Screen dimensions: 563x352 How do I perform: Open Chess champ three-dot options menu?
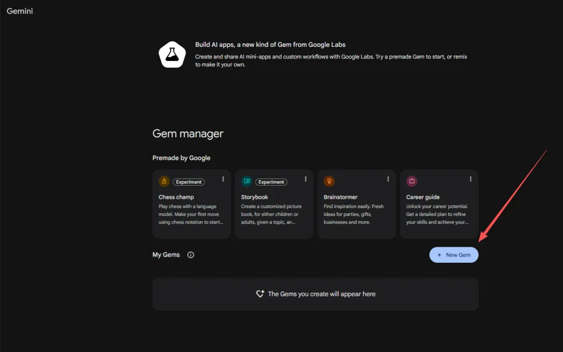223,179
